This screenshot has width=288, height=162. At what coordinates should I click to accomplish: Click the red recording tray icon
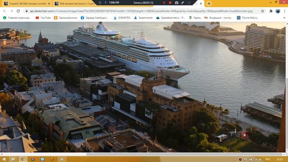coord(240,159)
